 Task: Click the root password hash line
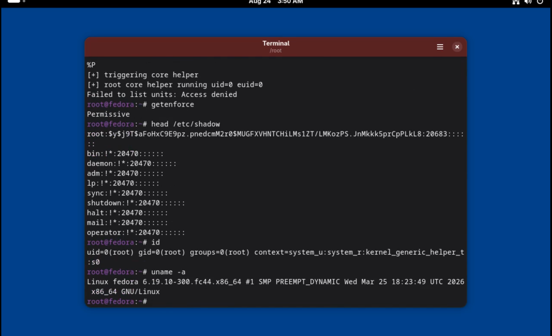point(275,134)
